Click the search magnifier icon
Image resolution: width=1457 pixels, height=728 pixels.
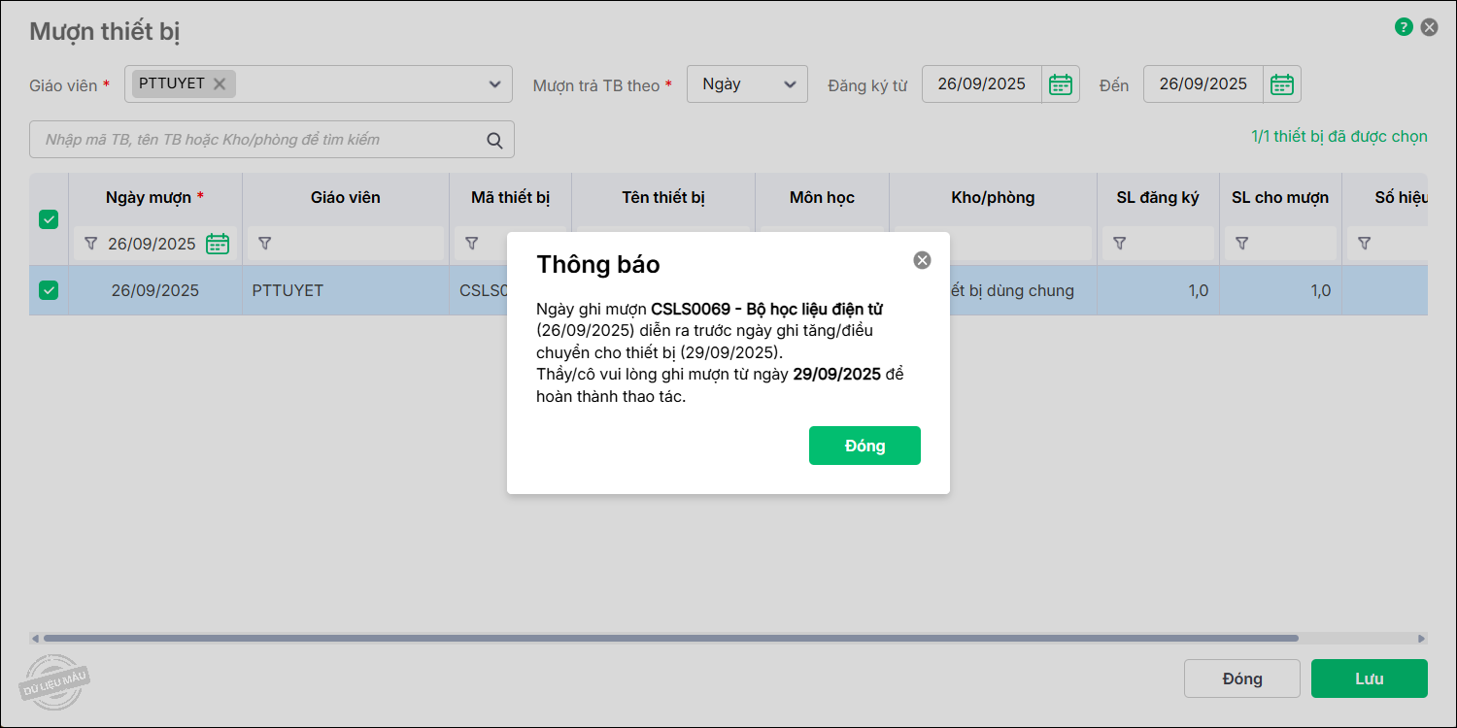[x=494, y=140]
